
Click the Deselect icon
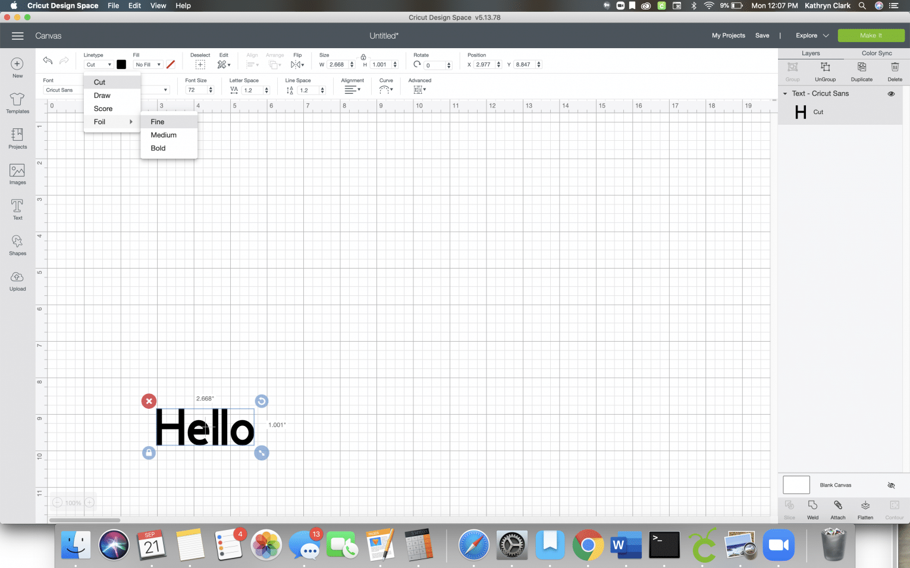pos(200,65)
